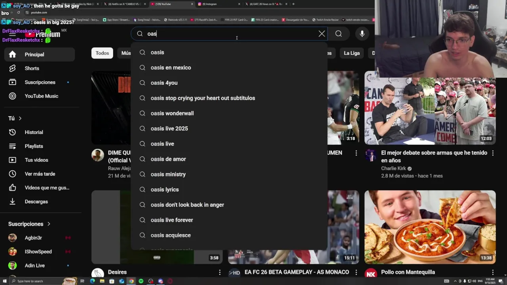Open options menu for Pollo con Mantequilla video
The height and width of the screenshot is (285, 507).
coord(493,272)
